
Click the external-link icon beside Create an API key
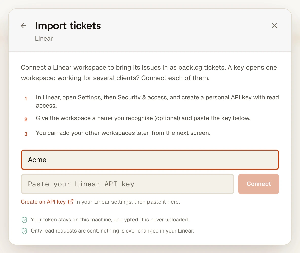[x=71, y=202]
